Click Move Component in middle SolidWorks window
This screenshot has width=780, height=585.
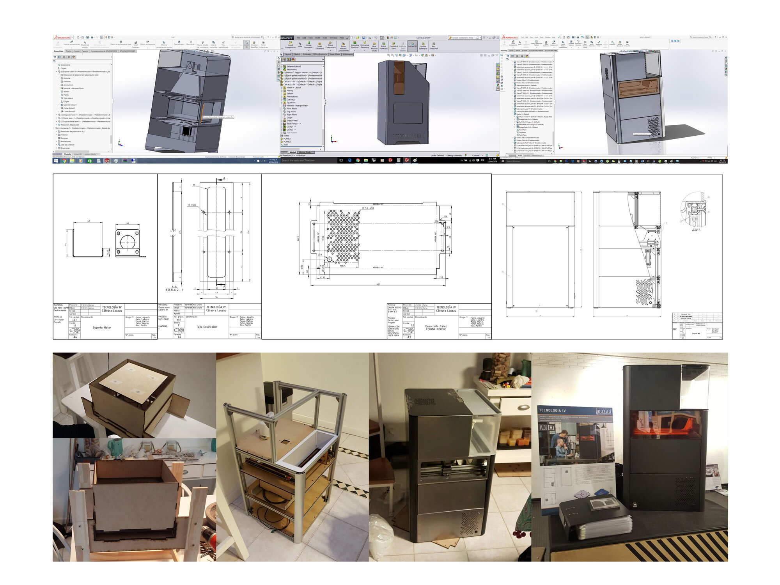click(x=330, y=45)
